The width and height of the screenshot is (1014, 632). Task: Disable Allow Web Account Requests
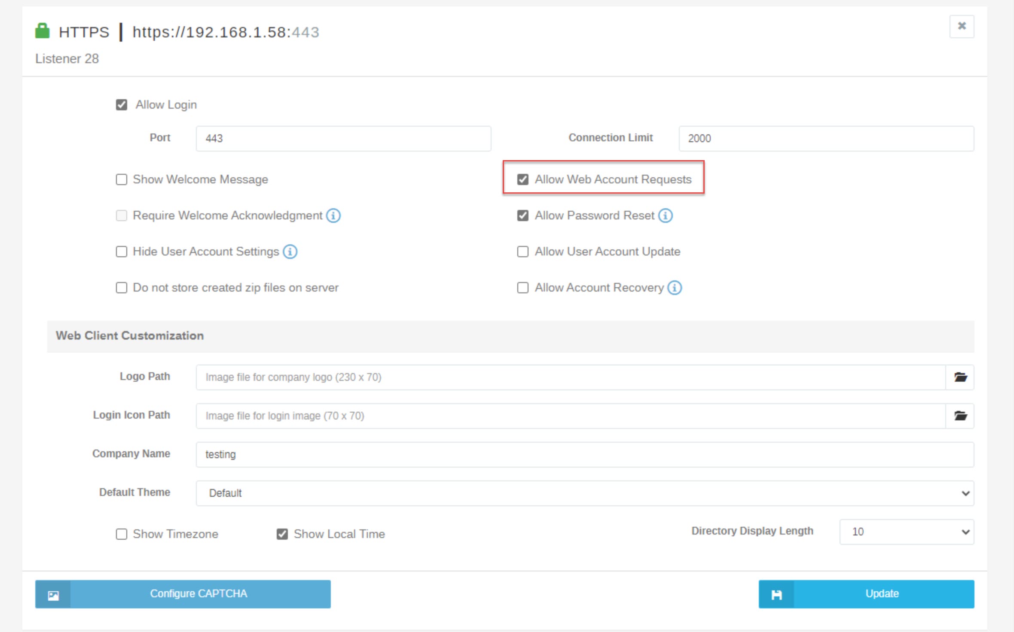click(522, 179)
